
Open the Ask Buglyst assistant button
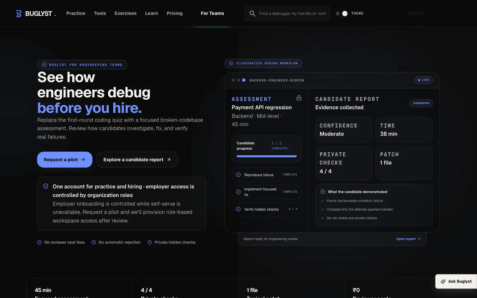click(456, 281)
